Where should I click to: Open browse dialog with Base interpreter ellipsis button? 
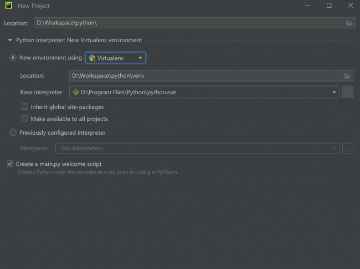tap(348, 92)
